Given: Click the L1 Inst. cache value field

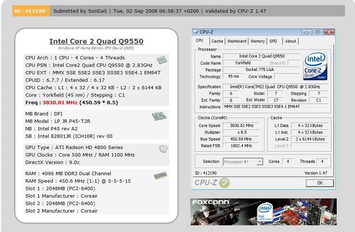Looking at the screenshot, I should 310,133.
